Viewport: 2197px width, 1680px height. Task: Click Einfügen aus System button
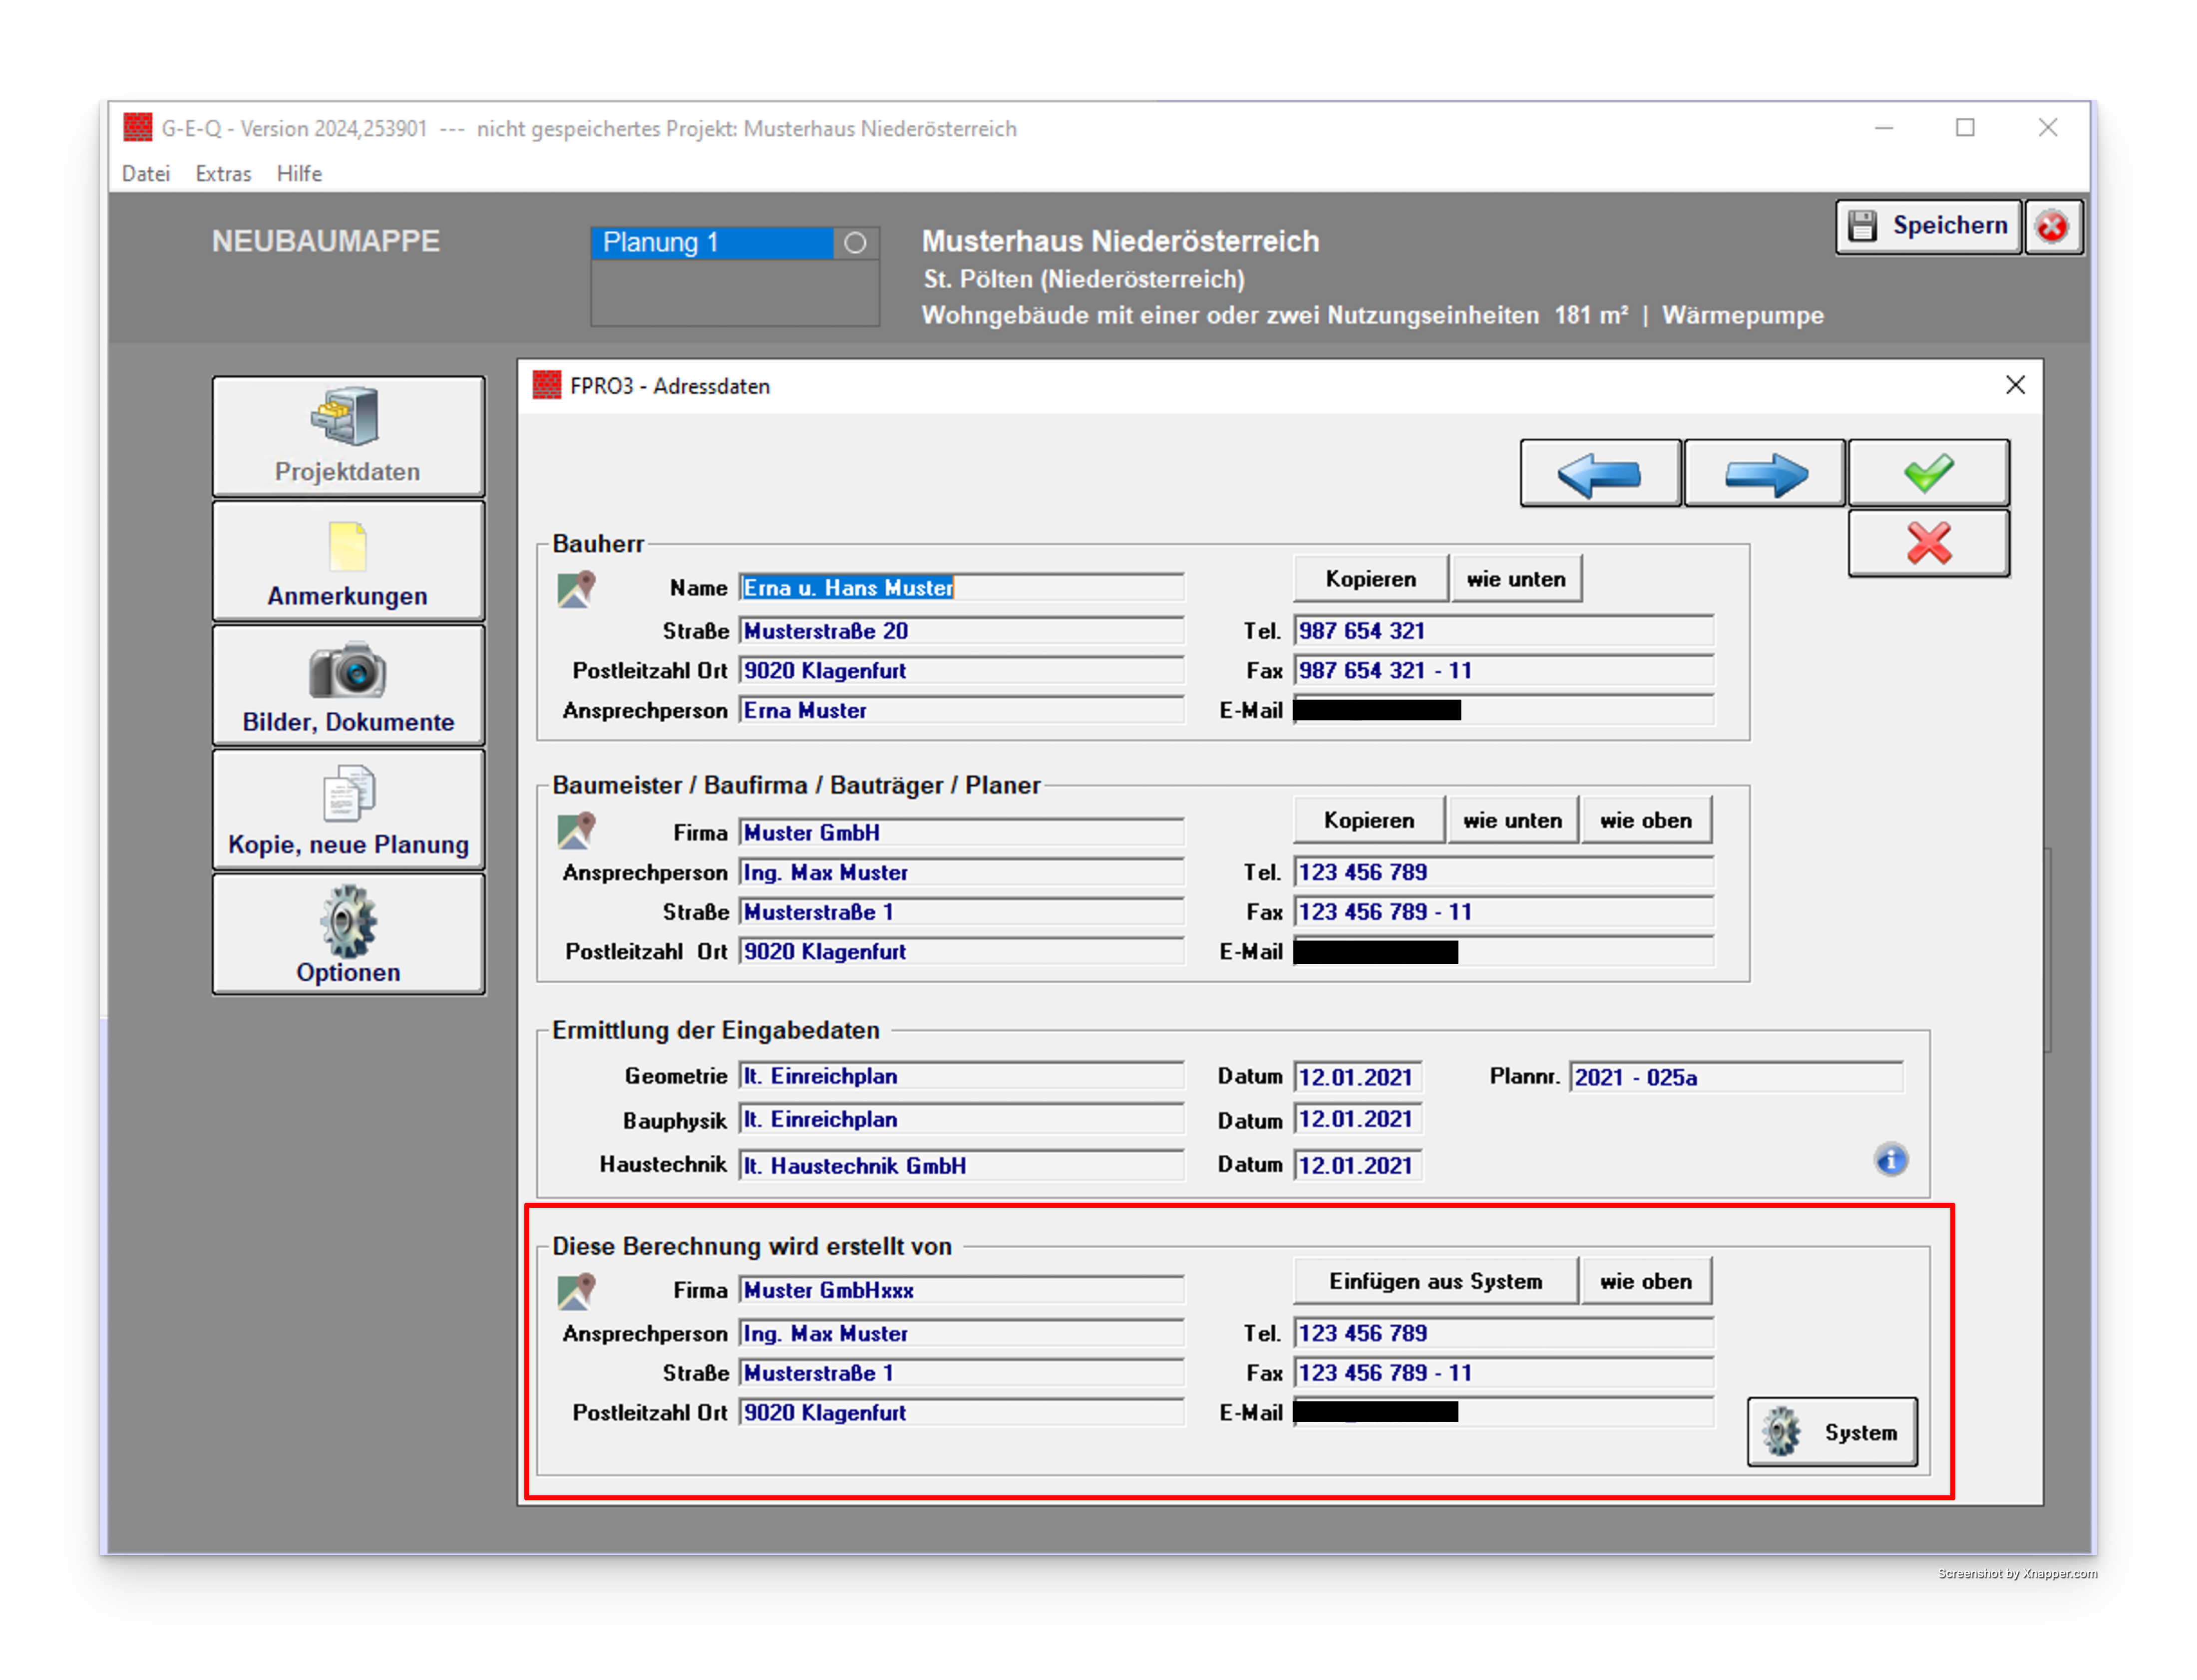point(1436,1281)
